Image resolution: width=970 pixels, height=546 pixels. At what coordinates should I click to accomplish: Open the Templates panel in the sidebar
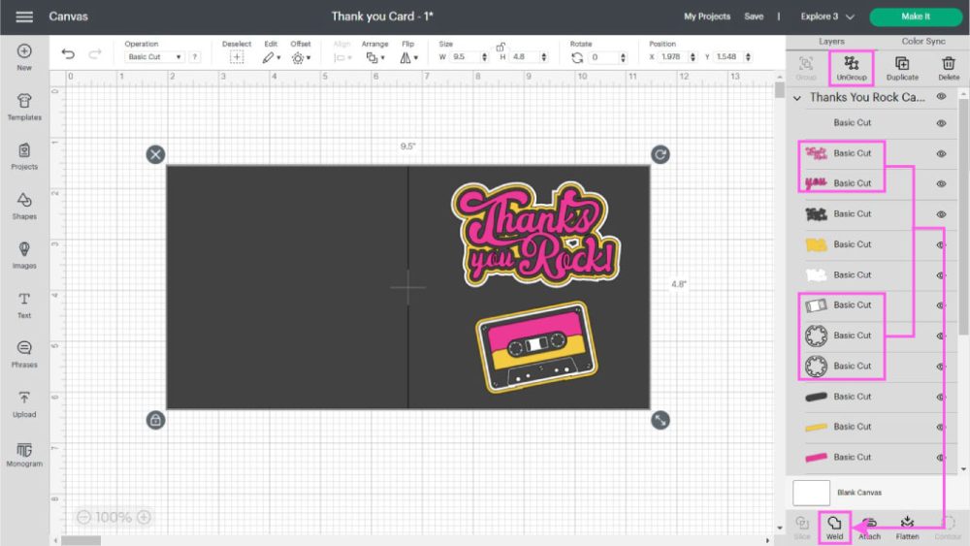coord(24,106)
